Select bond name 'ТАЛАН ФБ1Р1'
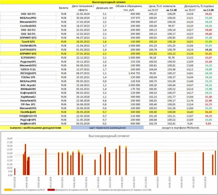The height and width of the screenshot is (195, 218). (x=28, y=46)
